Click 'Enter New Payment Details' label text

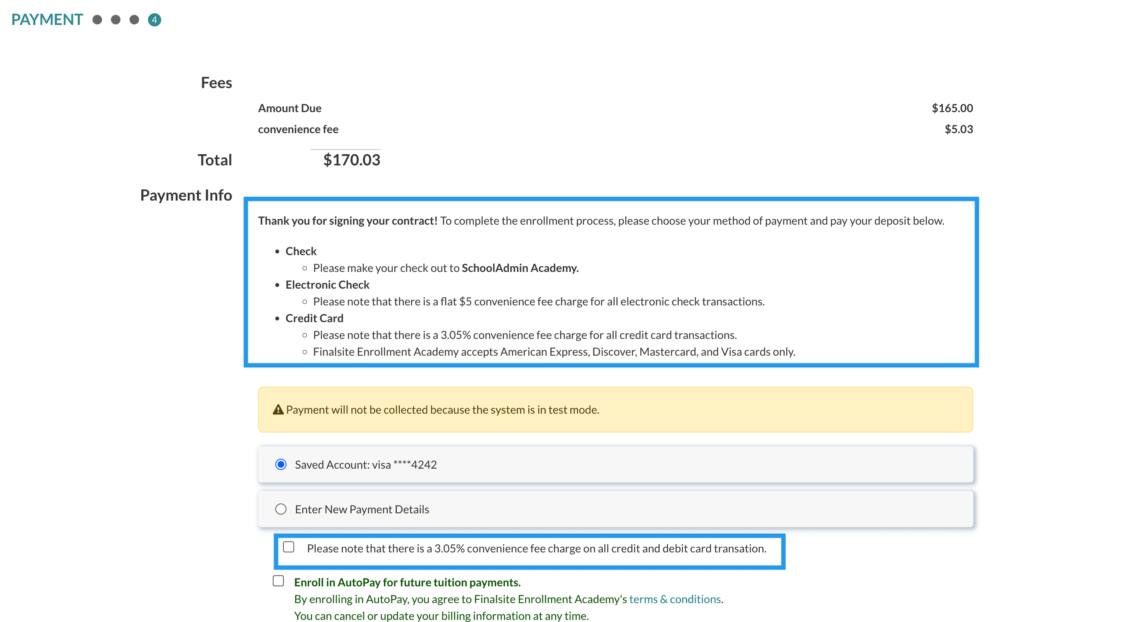coord(362,509)
